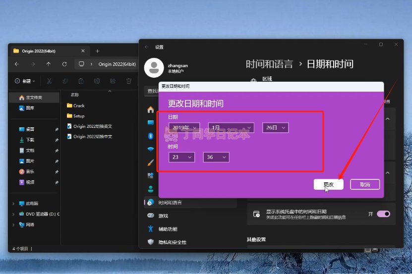The height and width of the screenshot is (274, 412).
Task: Click the 取消 button in the dialog
Action: click(364, 184)
